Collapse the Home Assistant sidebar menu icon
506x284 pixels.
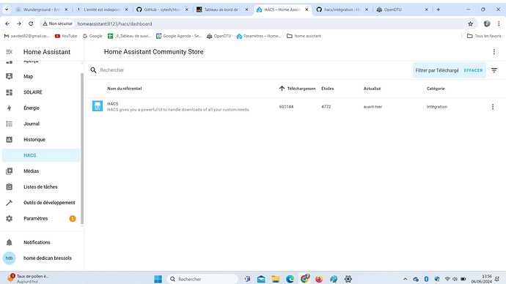coord(9,52)
